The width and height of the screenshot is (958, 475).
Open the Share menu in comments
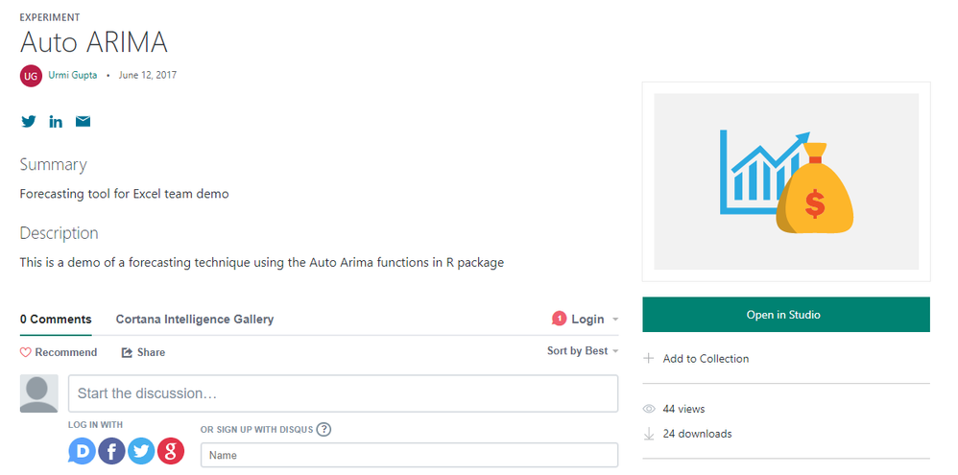143,352
